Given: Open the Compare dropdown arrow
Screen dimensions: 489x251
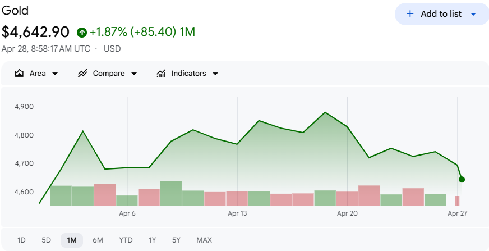Looking at the screenshot, I should point(133,74).
